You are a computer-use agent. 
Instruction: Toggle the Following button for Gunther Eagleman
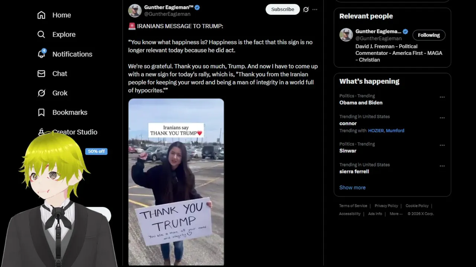pyautogui.click(x=428, y=35)
